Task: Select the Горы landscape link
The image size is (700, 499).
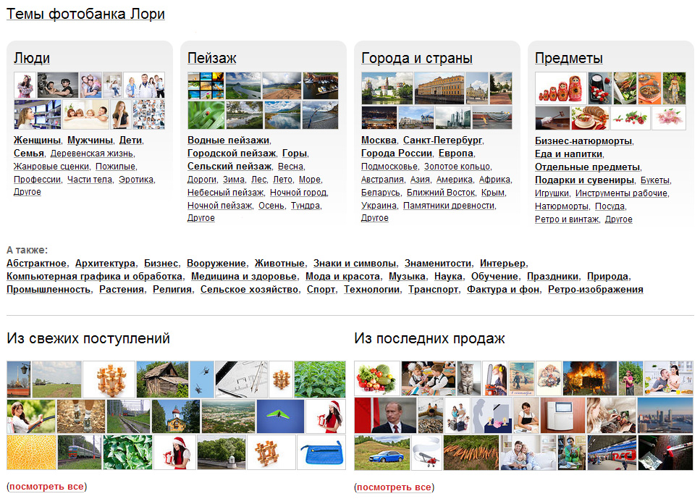Action: click(x=295, y=154)
